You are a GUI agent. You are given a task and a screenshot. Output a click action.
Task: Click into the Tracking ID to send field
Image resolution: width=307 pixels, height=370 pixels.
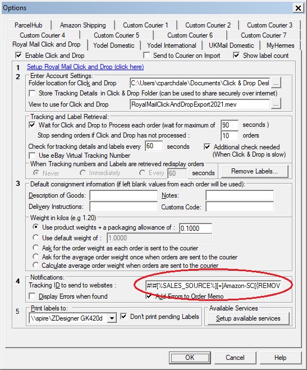click(x=213, y=286)
